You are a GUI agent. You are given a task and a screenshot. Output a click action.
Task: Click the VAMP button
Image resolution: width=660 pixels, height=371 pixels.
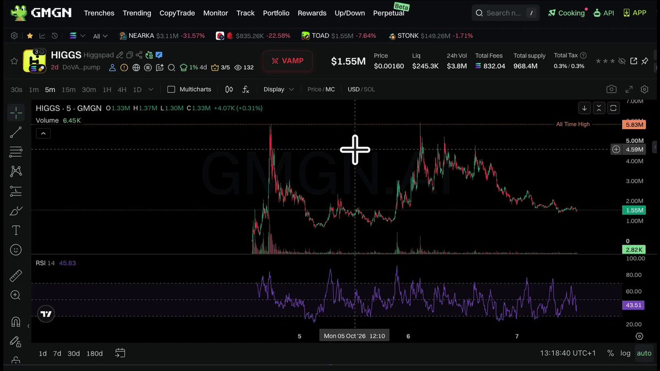[x=288, y=61]
